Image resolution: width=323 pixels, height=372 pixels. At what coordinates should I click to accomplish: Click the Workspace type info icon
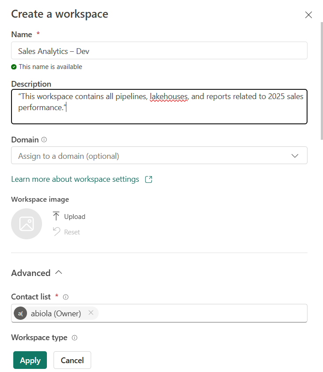pyautogui.click(x=74, y=338)
